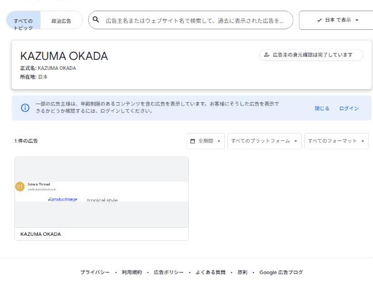
Task: Click the 広告主の身元確認は完了しています badge
Action: point(311,55)
